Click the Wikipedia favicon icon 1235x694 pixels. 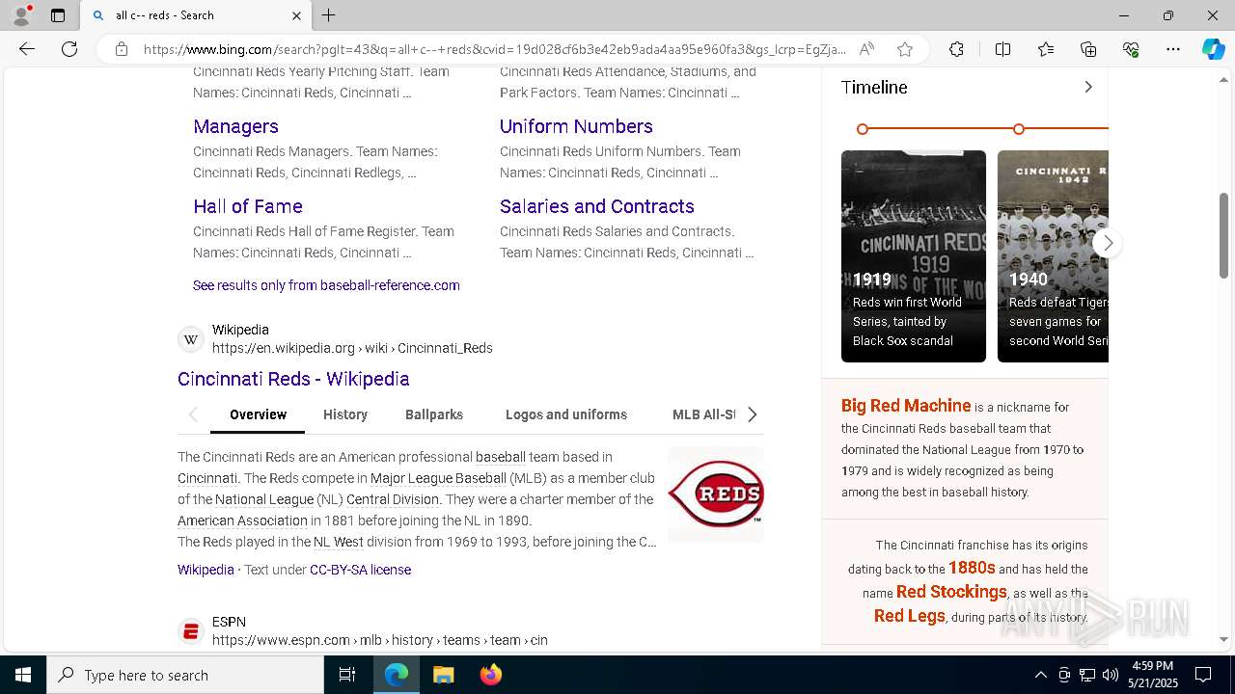click(x=191, y=339)
